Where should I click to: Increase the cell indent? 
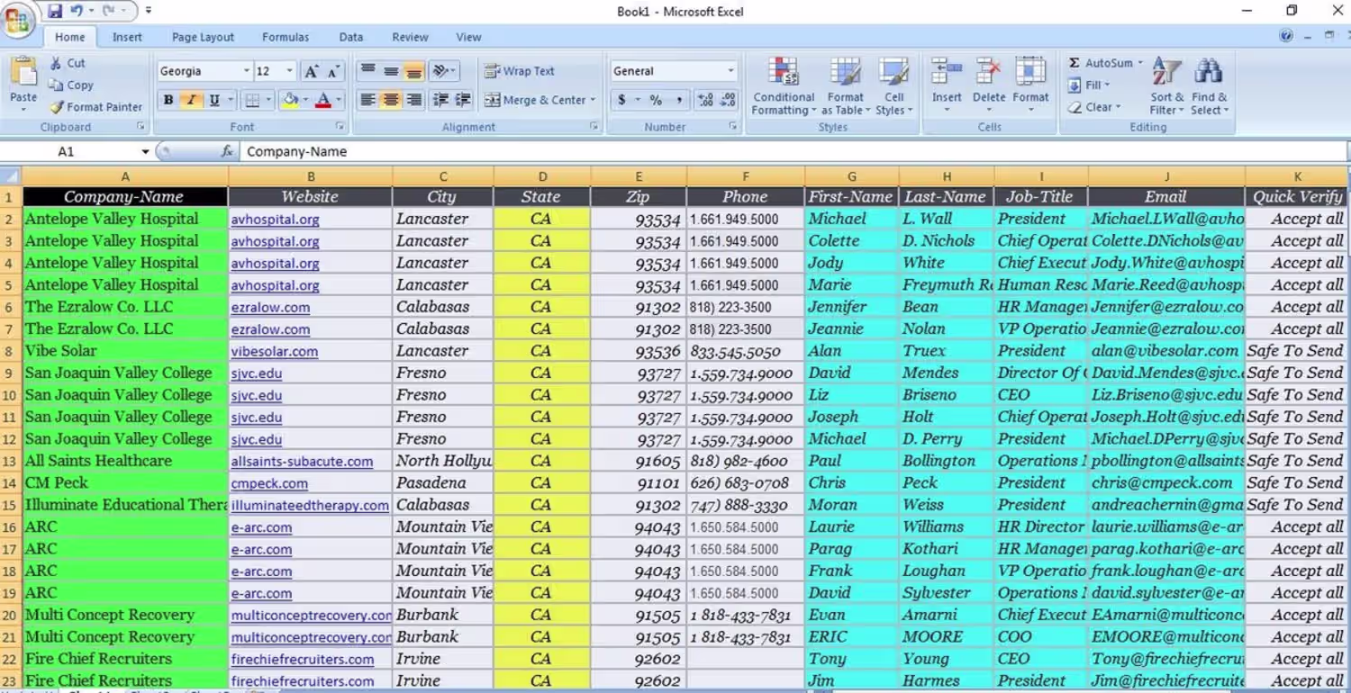(x=463, y=100)
